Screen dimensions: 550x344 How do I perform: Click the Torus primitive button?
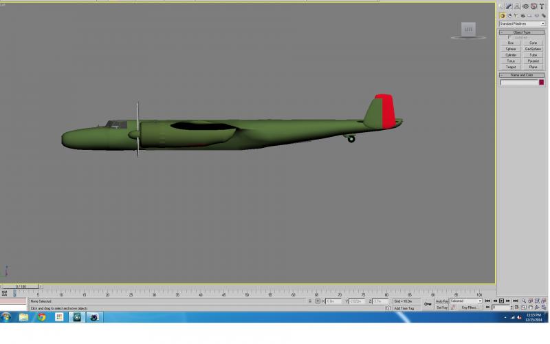point(510,61)
